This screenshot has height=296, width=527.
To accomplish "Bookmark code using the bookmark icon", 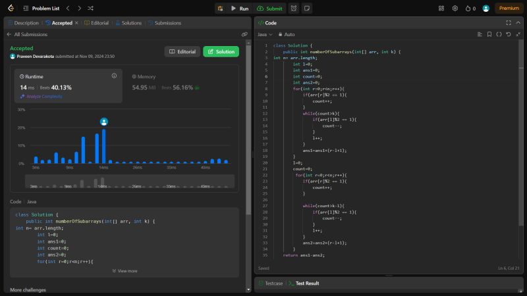I will pos(489,34).
